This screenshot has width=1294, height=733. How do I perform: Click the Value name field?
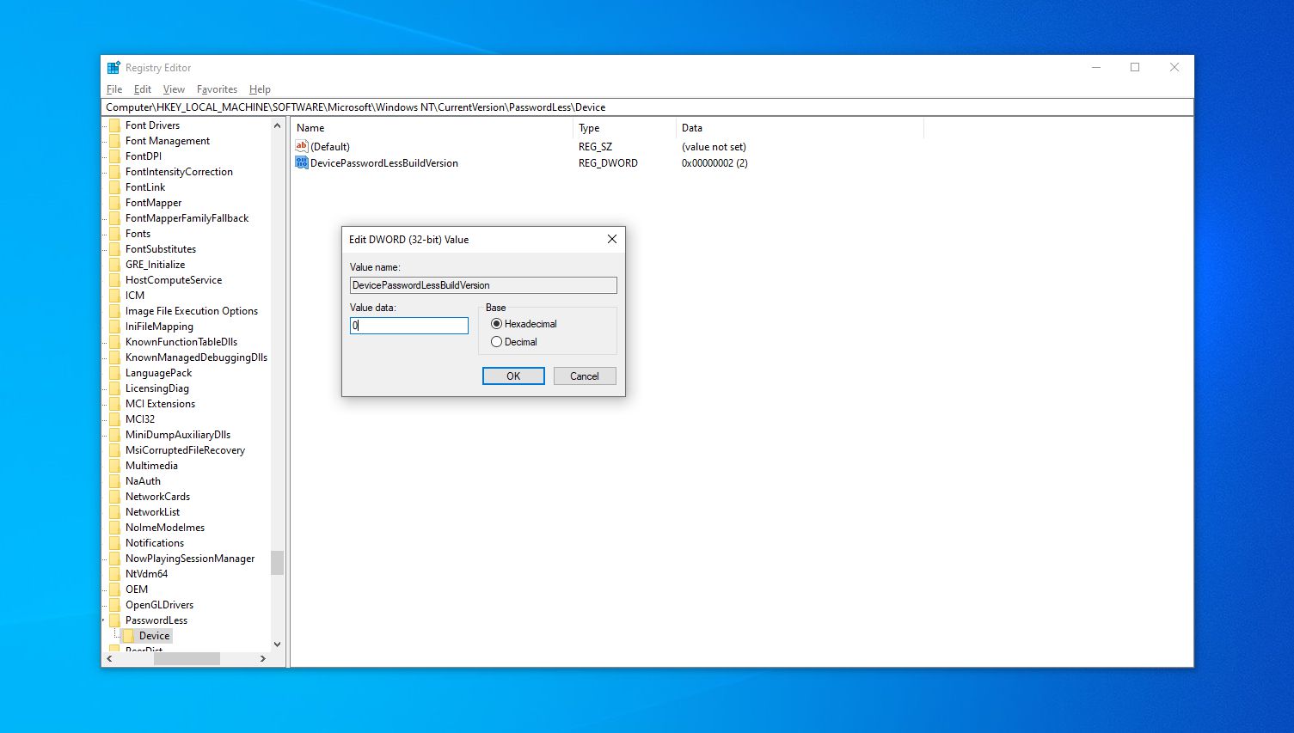coord(483,285)
